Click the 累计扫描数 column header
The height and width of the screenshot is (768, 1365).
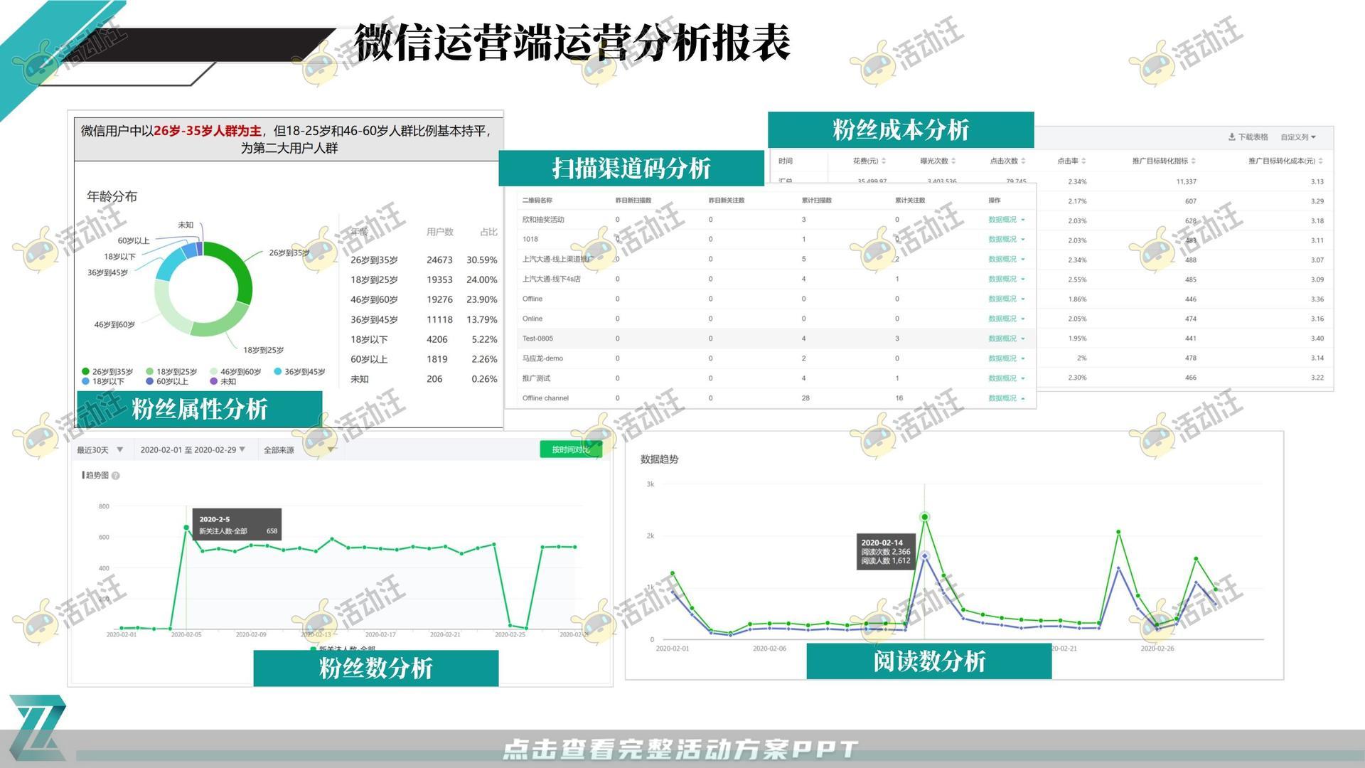click(x=817, y=201)
